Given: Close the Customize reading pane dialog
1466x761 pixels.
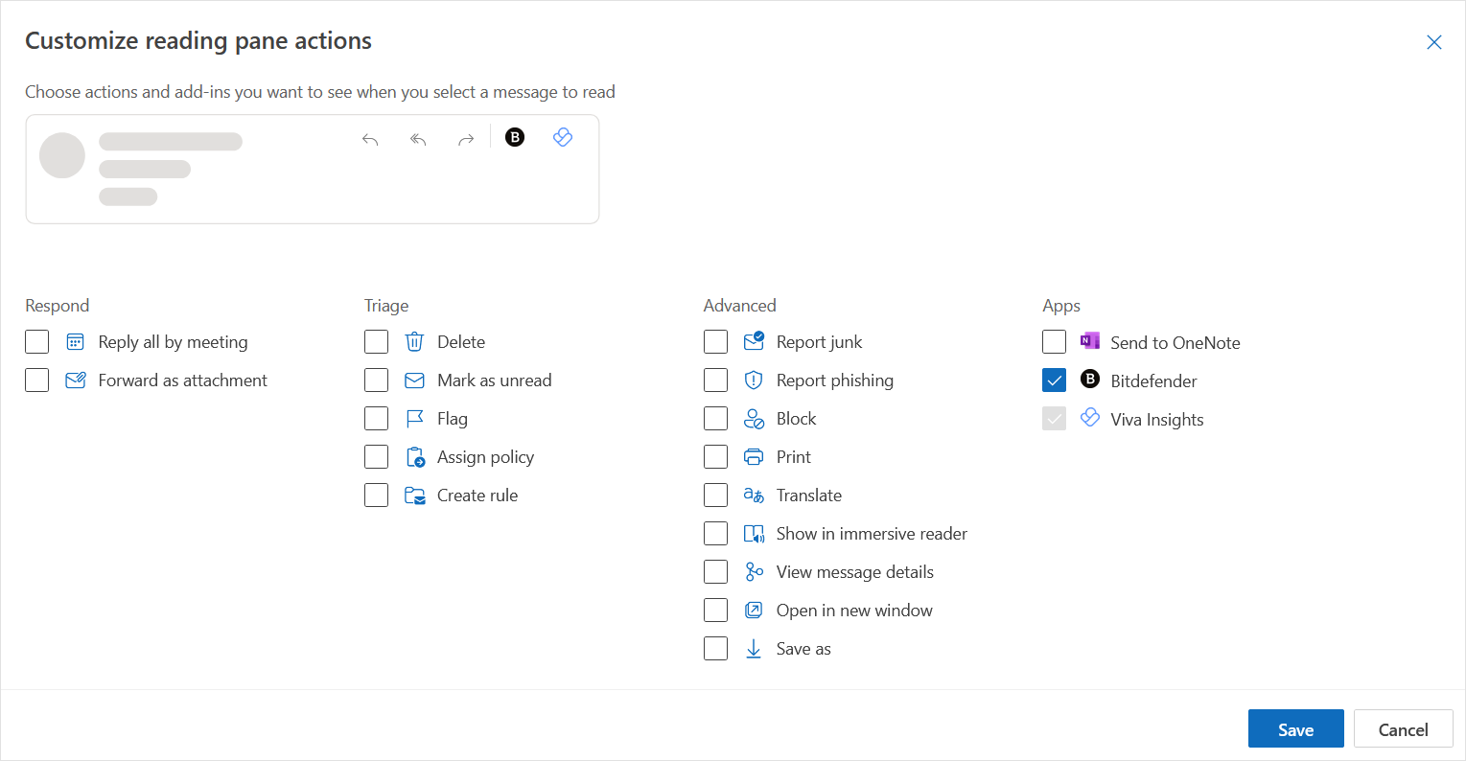Looking at the screenshot, I should tap(1434, 42).
